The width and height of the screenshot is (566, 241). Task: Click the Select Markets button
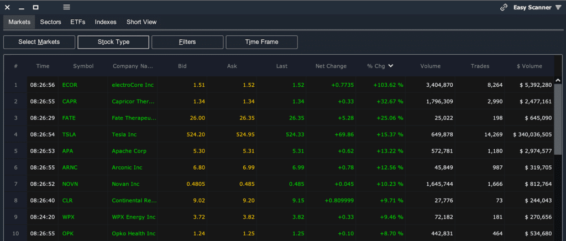pyautogui.click(x=39, y=42)
